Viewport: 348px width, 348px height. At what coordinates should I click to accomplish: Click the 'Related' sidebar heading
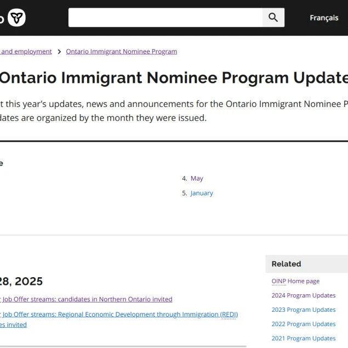(286, 264)
